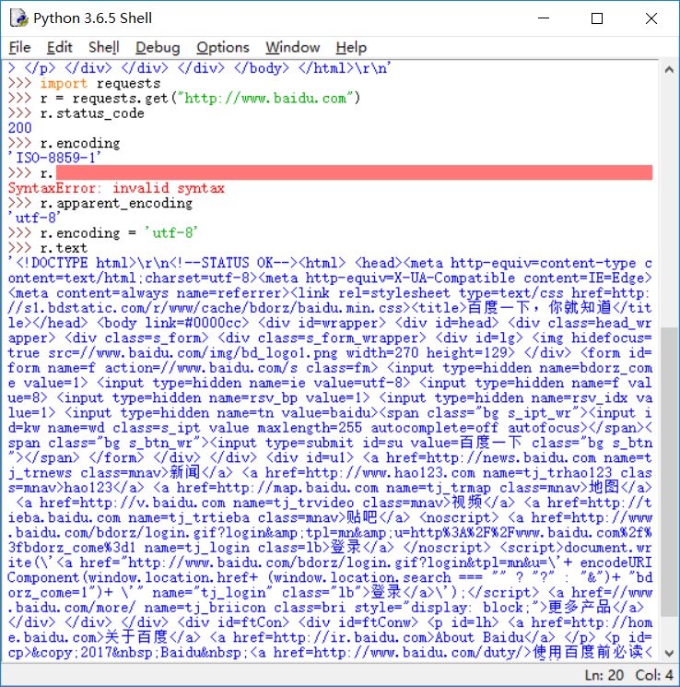Click the 'r.encoding' command above ISO-8859-1
The height and width of the screenshot is (687, 680).
(79, 143)
